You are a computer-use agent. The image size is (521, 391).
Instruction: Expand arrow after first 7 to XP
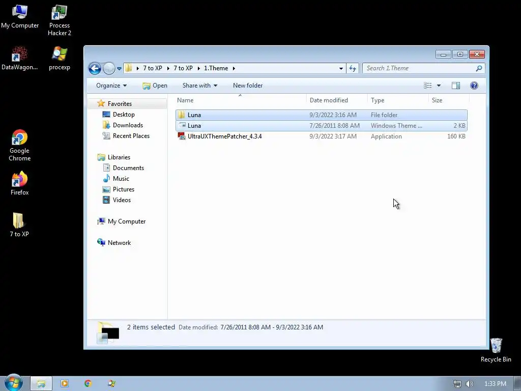[168, 68]
